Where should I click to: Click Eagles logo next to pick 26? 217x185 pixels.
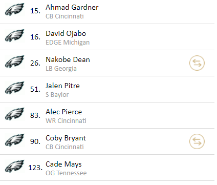[x=14, y=62]
